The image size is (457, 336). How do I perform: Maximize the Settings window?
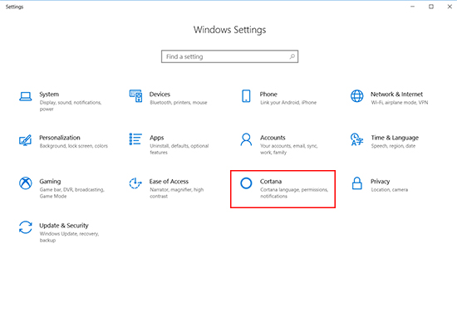431,7
